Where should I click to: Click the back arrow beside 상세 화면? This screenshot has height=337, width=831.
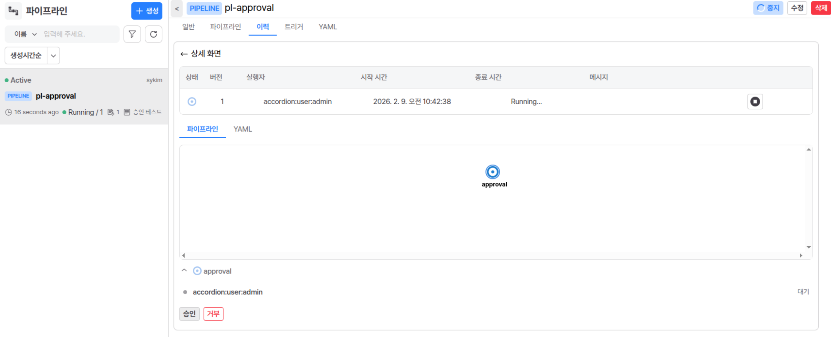coord(184,54)
